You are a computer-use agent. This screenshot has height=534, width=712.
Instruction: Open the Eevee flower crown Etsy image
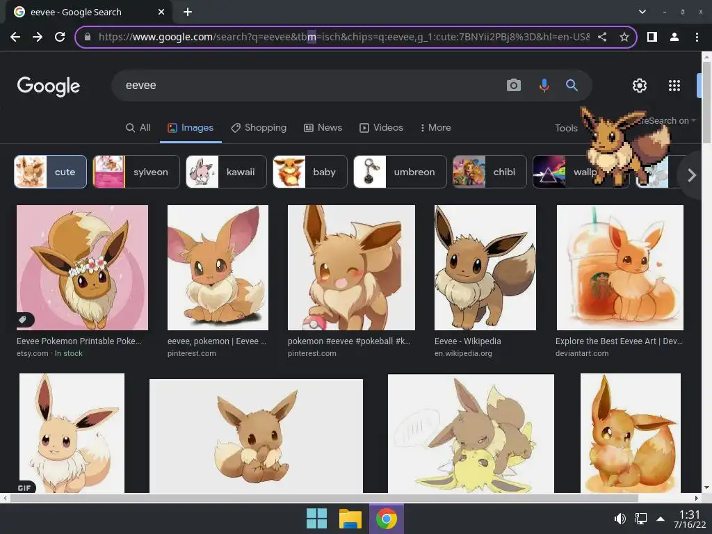(x=82, y=268)
